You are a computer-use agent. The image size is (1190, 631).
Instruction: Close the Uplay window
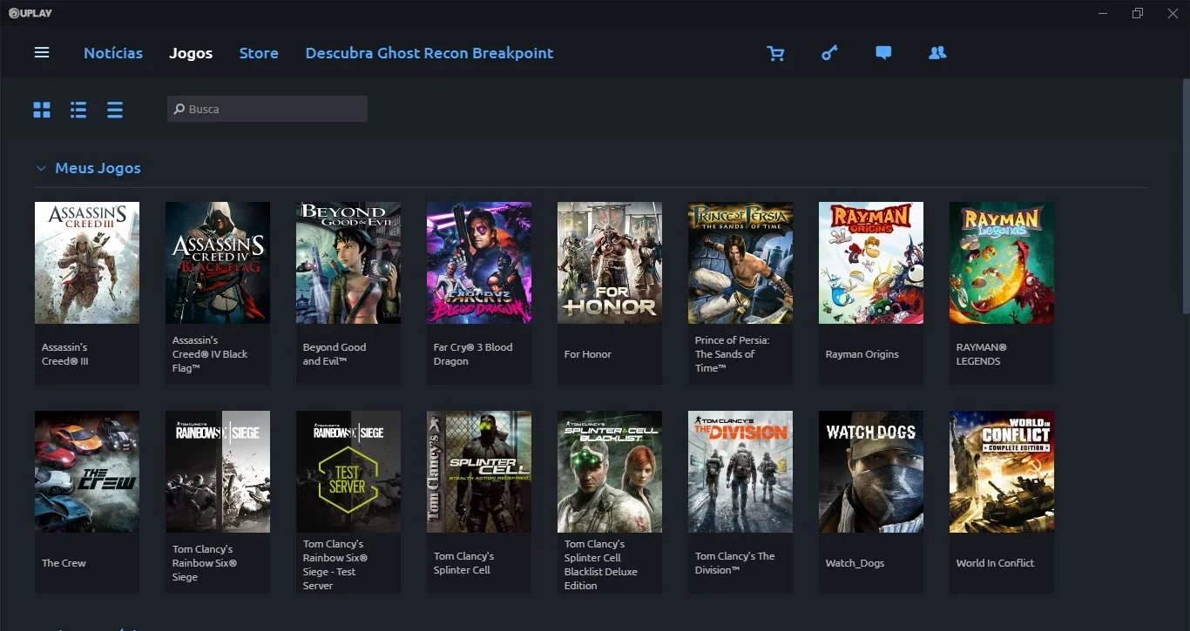(x=1172, y=13)
